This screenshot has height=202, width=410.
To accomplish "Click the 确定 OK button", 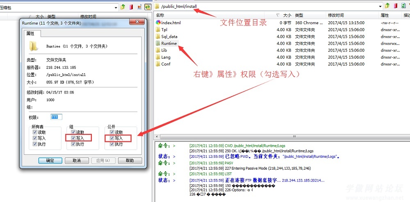I will [x=50, y=161].
